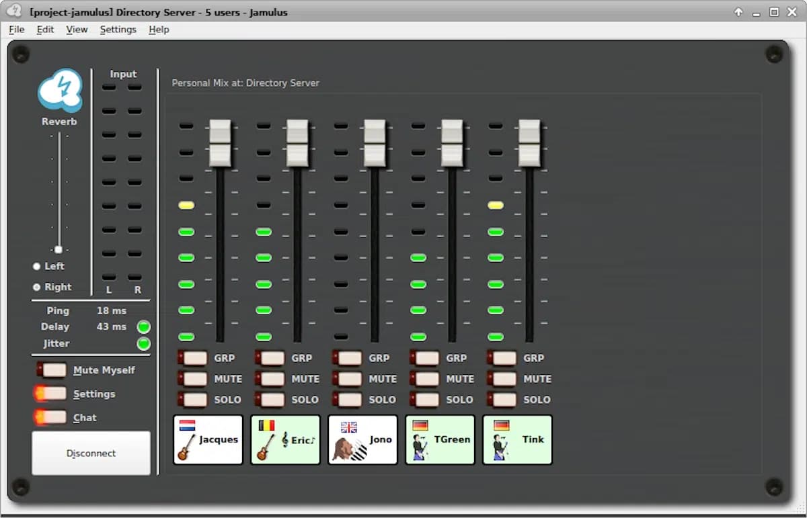The image size is (807, 518).
Task: Click the Disconnect button
Action: (91, 454)
